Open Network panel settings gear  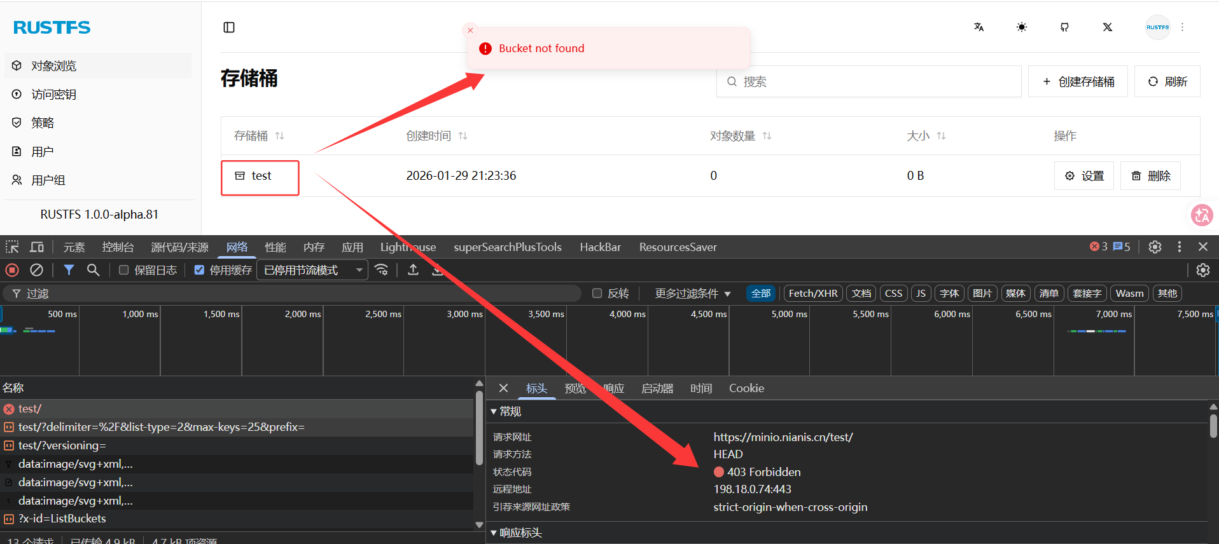coord(1202,270)
